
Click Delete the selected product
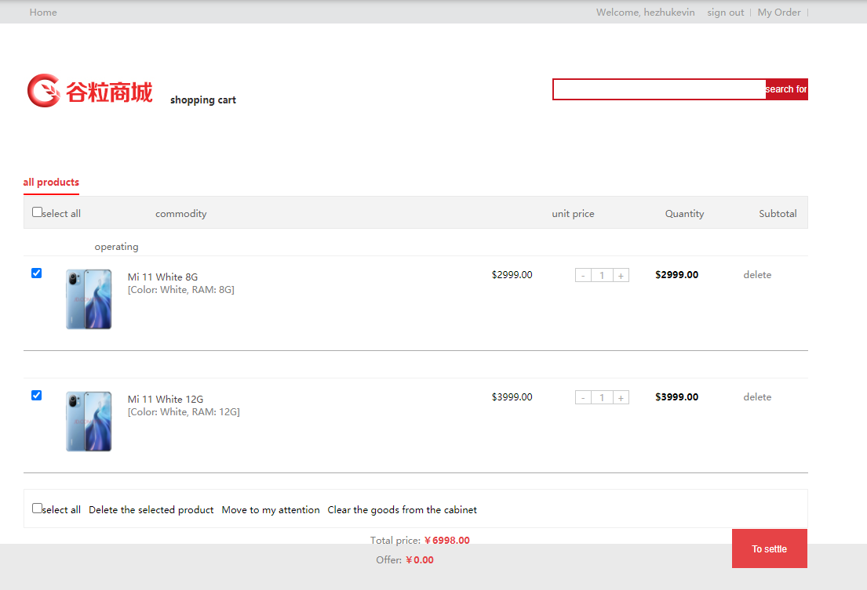pyautogui.click(x=151, y=510)
